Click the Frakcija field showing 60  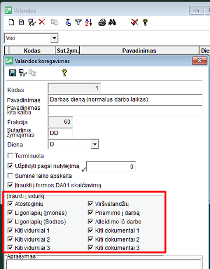(x=60, y=122)
